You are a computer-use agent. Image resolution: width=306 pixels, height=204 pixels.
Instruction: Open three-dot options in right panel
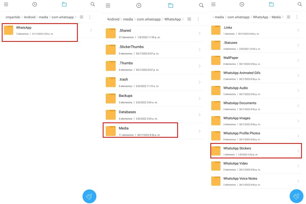(x=297, y=17)
